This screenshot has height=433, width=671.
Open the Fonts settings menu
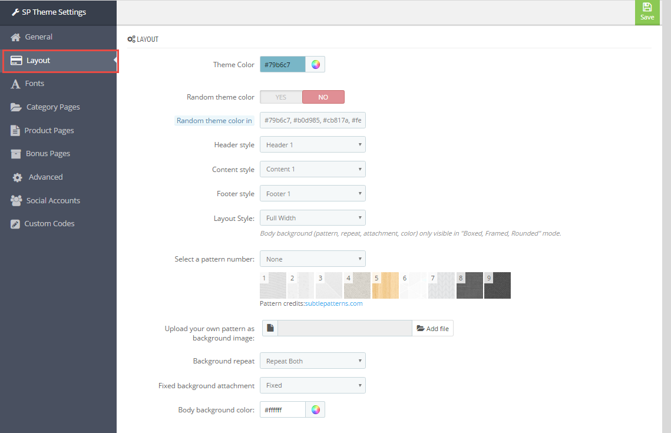[x=58, y=84]
